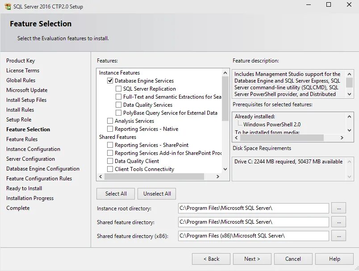
Task: Select Feature Rules step
Action: tap(22, 139)
